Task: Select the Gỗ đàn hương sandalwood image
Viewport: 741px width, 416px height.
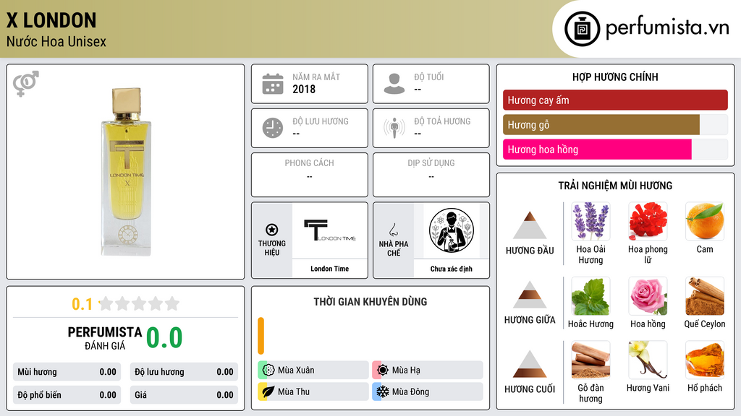Action: (x=590, y=360)
